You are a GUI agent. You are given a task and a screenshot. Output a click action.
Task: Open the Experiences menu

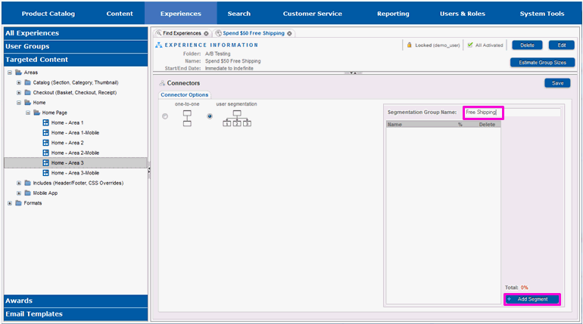[x=181, y=14]
